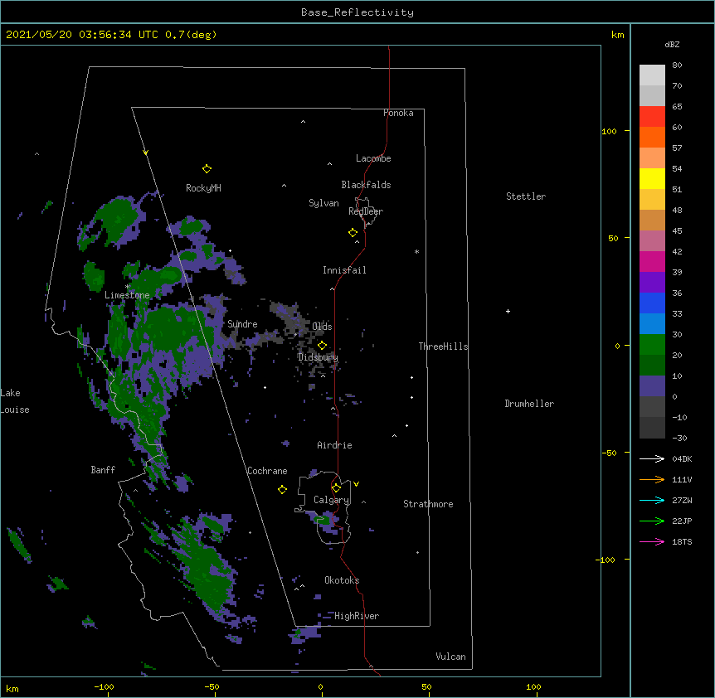
Task: Select the red 65 dBZ color swatch
Action: pyautogui.click(x=652, y=116)
